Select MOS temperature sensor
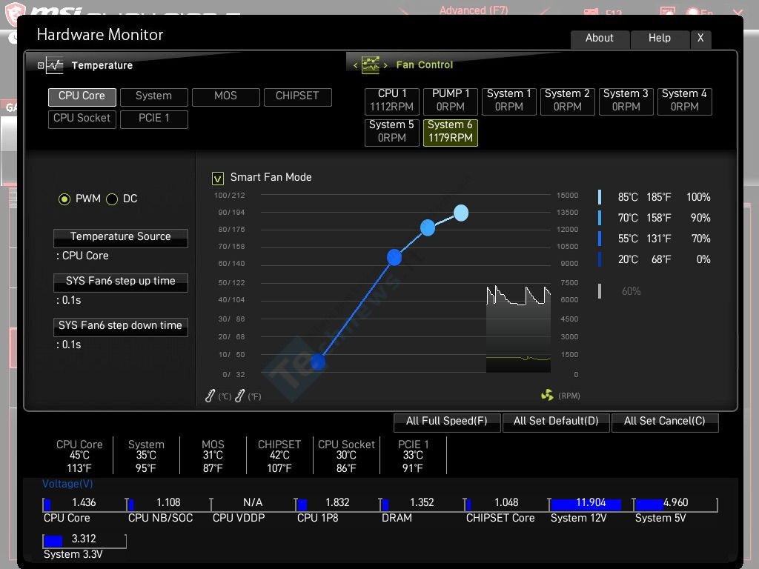 [x=225, y=97]
